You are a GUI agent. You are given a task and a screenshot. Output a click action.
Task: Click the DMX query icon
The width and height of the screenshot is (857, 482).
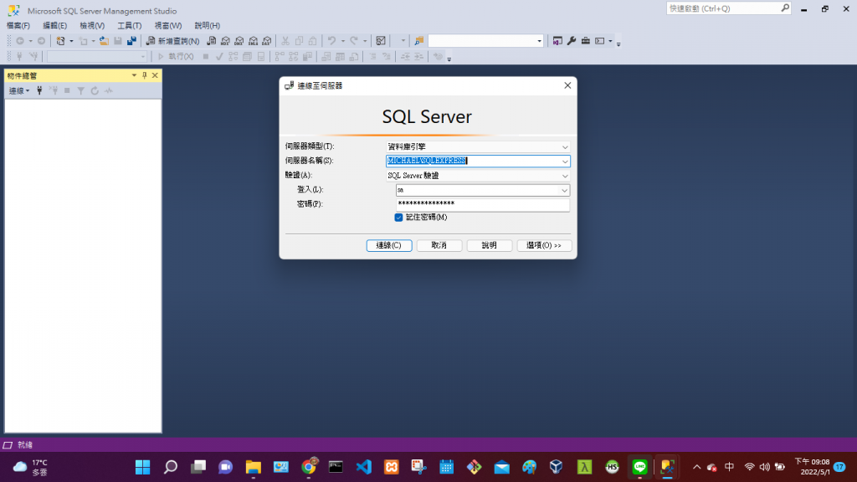point(239,41)
